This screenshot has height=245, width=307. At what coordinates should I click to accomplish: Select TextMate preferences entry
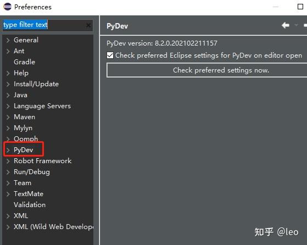click(29, 194)
